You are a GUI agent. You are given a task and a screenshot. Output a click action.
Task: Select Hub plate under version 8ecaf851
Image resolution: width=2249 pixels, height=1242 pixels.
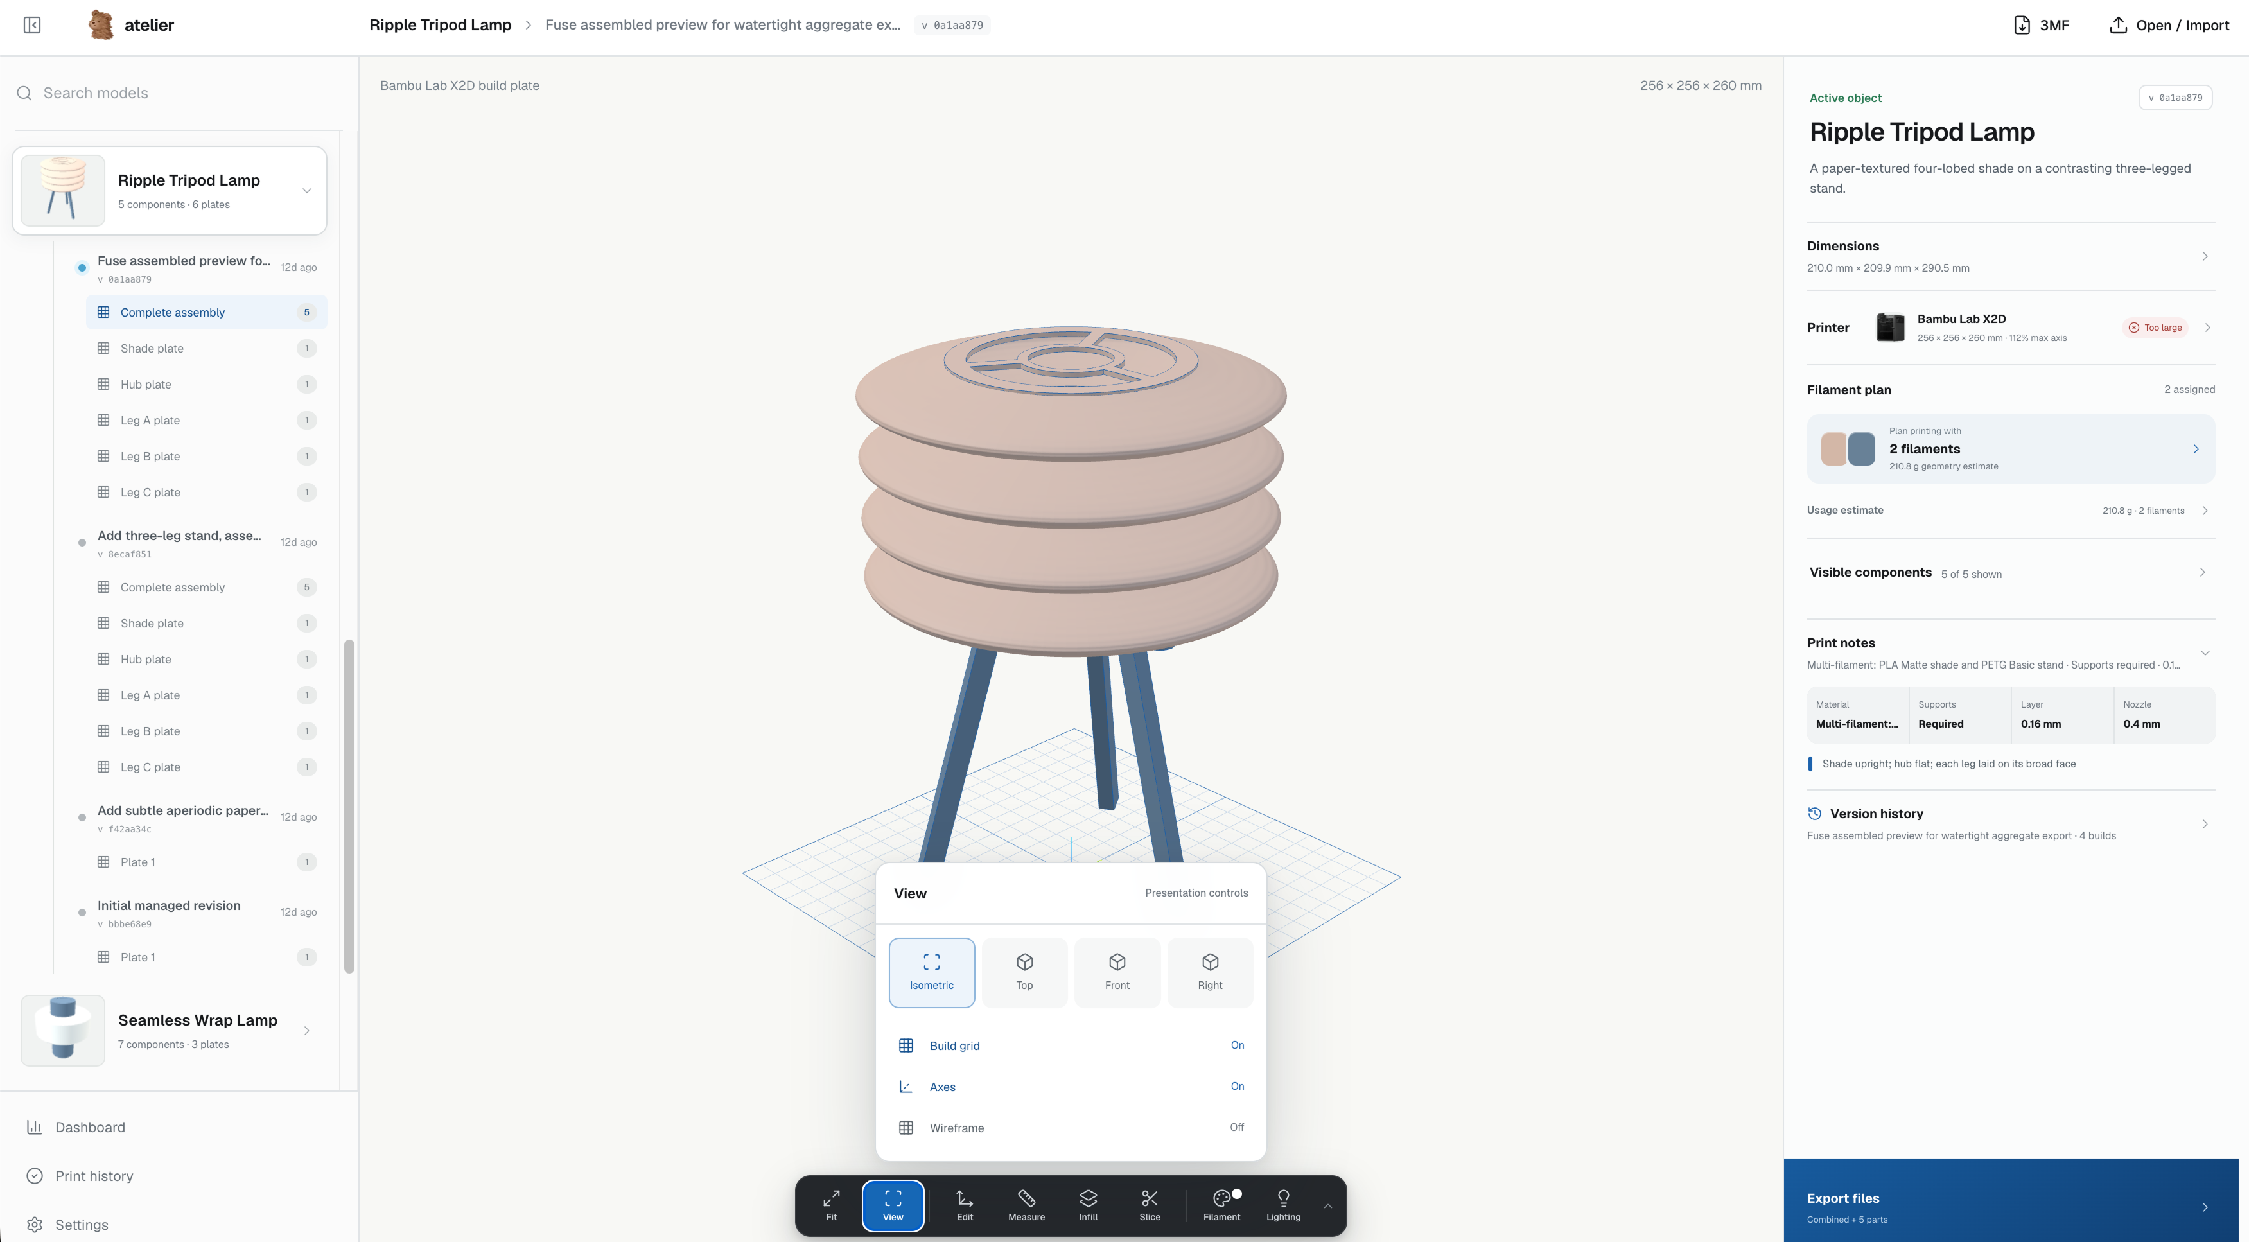(x=206, y=659)
